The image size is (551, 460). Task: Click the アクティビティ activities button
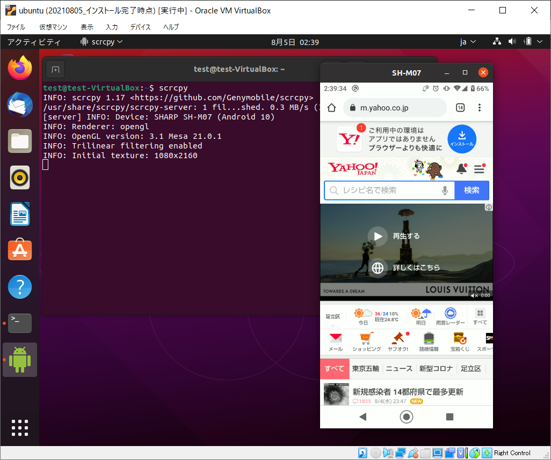point(34,42)
